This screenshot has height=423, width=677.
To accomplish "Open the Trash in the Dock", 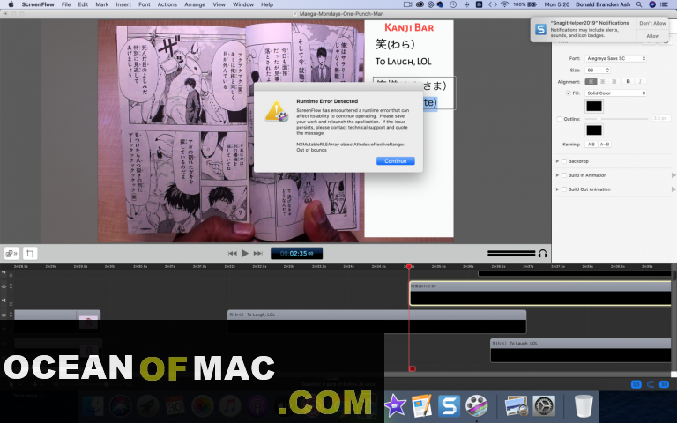I will tap(584, 405).
